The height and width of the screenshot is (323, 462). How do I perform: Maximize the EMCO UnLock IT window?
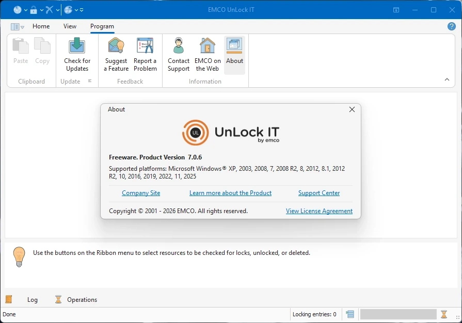(434, 10)
